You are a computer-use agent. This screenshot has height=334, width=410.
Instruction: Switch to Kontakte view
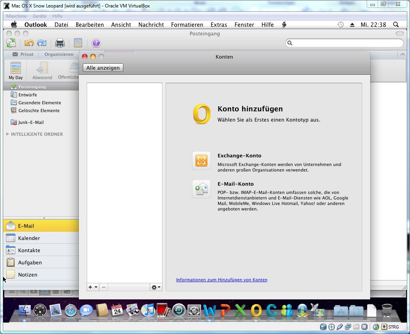(41, 250)
